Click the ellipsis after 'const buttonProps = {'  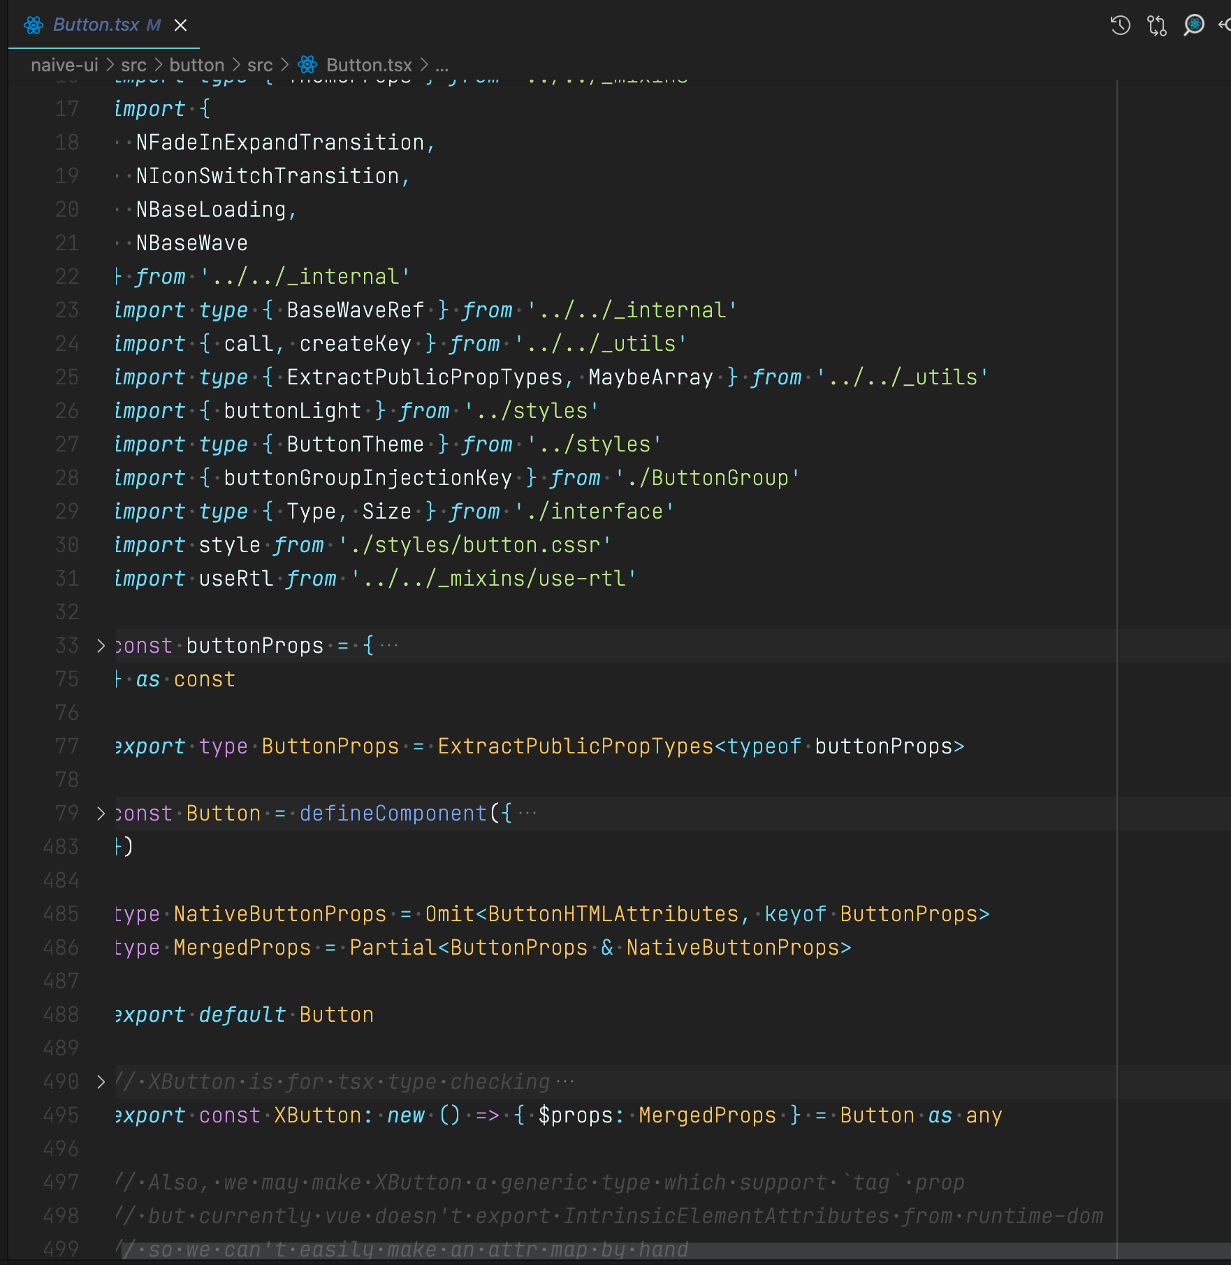[389, 646]
